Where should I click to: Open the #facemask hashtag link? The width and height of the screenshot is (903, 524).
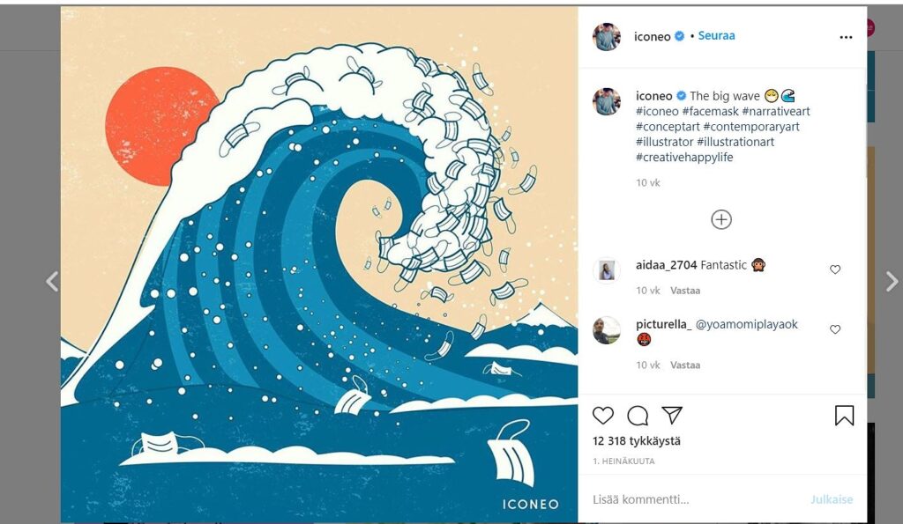click(711, 112)
